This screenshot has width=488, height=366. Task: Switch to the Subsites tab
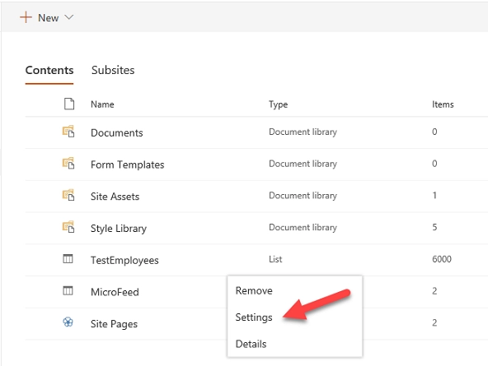coord(113,70)
